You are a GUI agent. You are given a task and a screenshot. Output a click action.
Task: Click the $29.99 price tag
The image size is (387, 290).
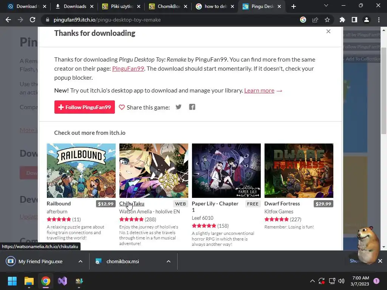pos(324,204)
